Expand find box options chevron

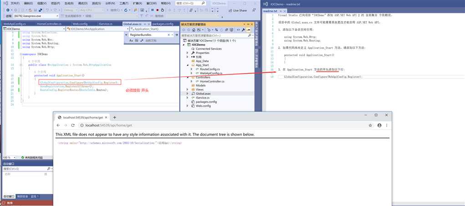(x=126, y=35)
